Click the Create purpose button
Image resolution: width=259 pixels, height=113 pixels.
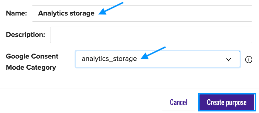[x=227, y=102]
